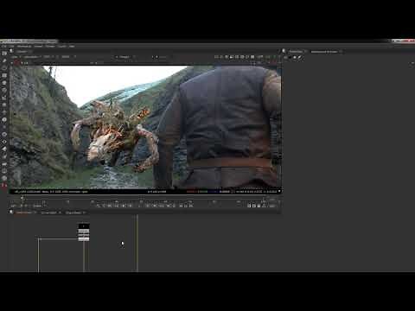Open the Help menu

72,46
